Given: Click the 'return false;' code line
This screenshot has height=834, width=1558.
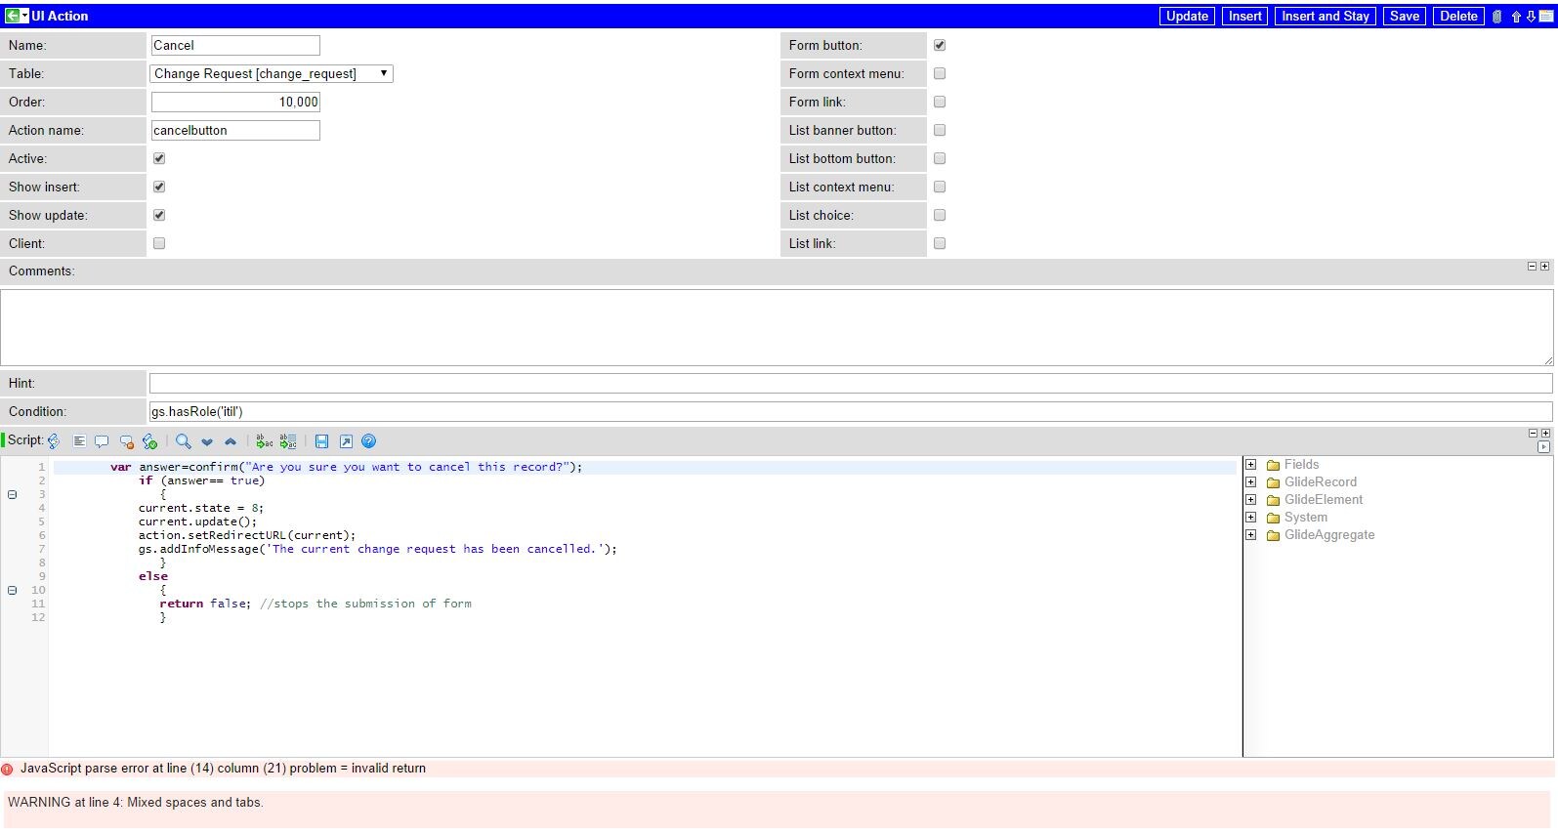Looking at the screenshot, I should click(205, 604).
